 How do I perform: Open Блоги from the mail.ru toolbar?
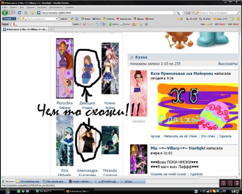click(86, 19)
